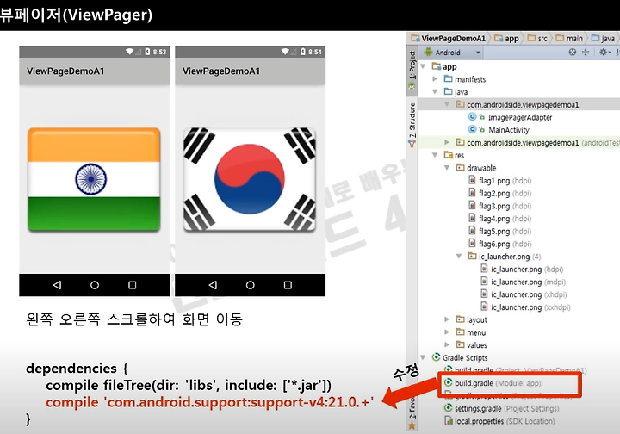Select flag2.png in drawable
620x434 pixels.
[x=499, y=193]
